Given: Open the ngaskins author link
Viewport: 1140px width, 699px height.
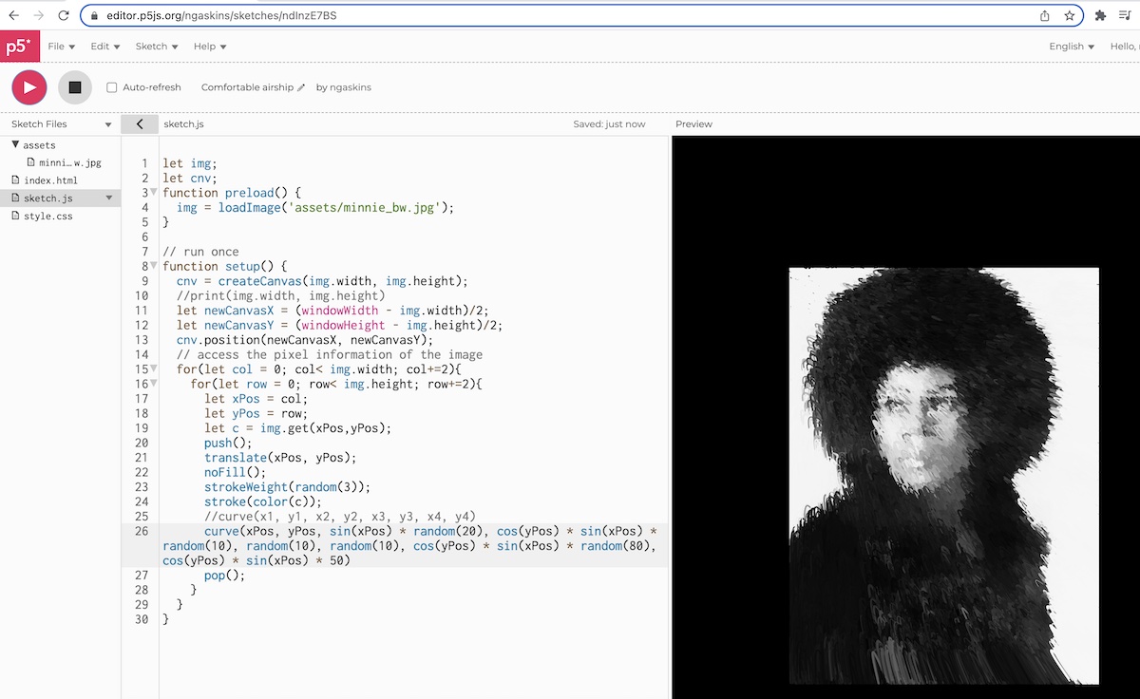Looking at the screenshot, I should coord(351,87).
